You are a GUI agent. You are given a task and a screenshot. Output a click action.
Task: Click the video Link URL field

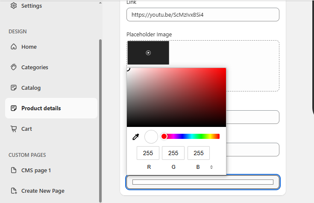[x=203, y=15]
